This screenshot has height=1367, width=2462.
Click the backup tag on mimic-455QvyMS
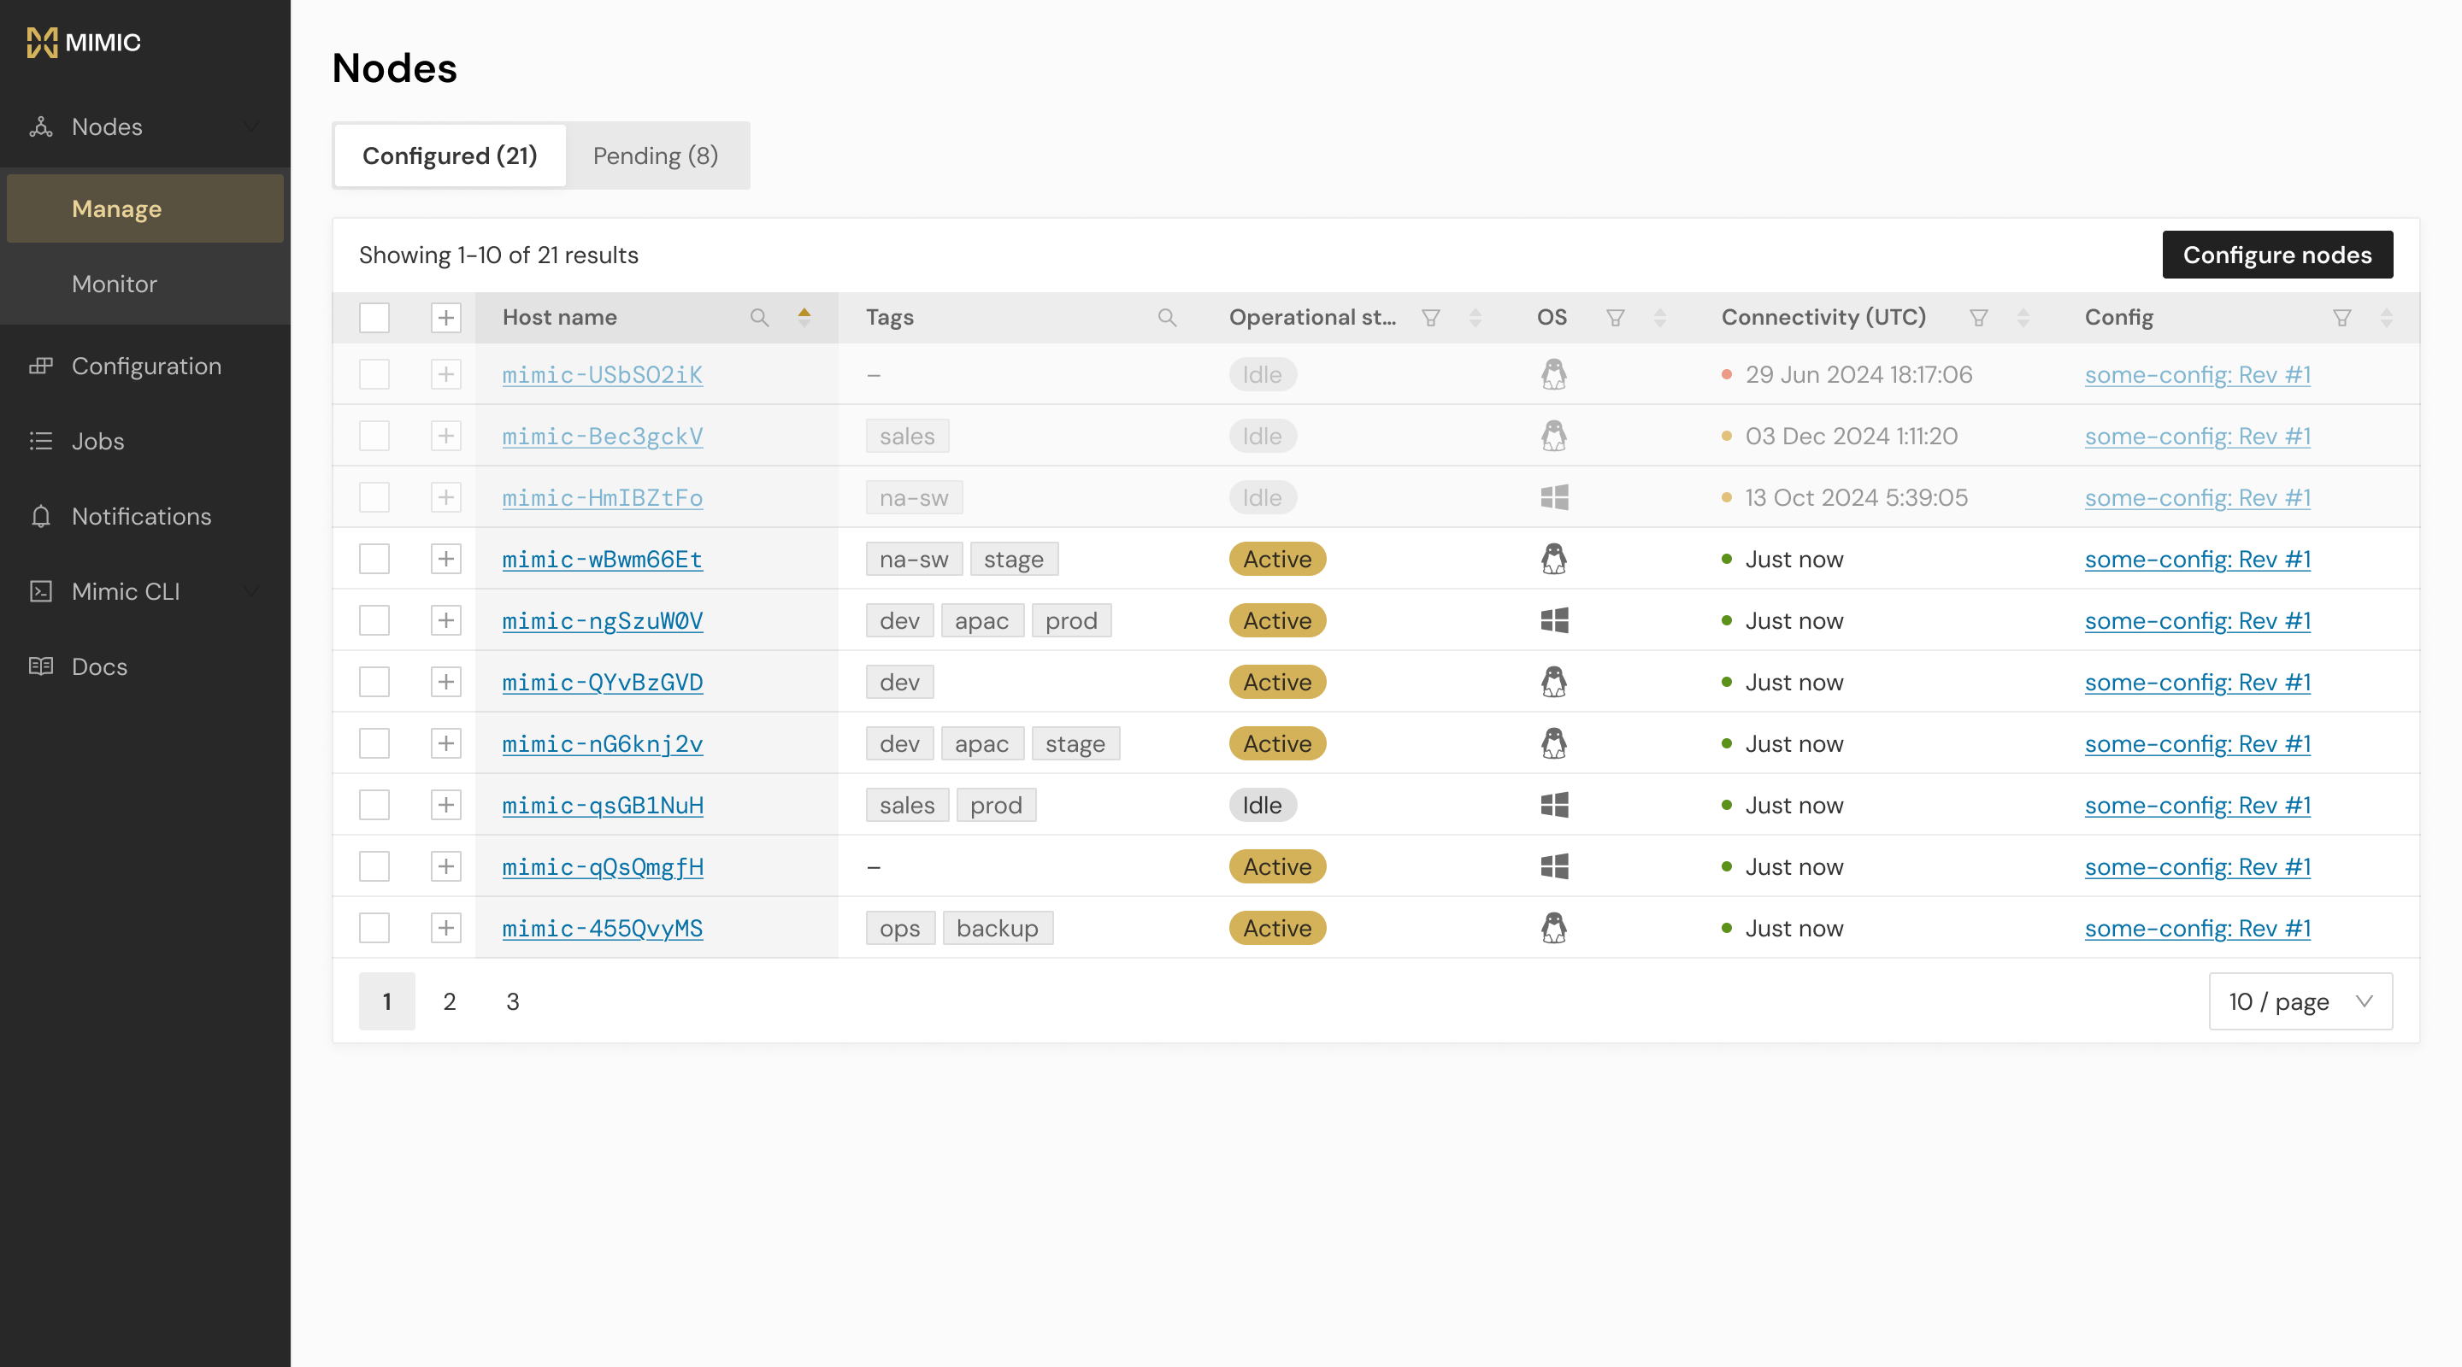[x=997, y=928]
